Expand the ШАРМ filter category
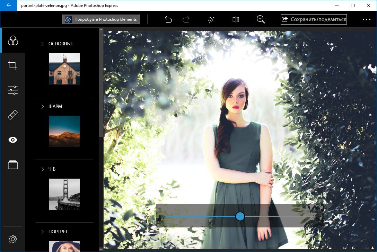Screen dimensions: 377x252 click(43, 106)
